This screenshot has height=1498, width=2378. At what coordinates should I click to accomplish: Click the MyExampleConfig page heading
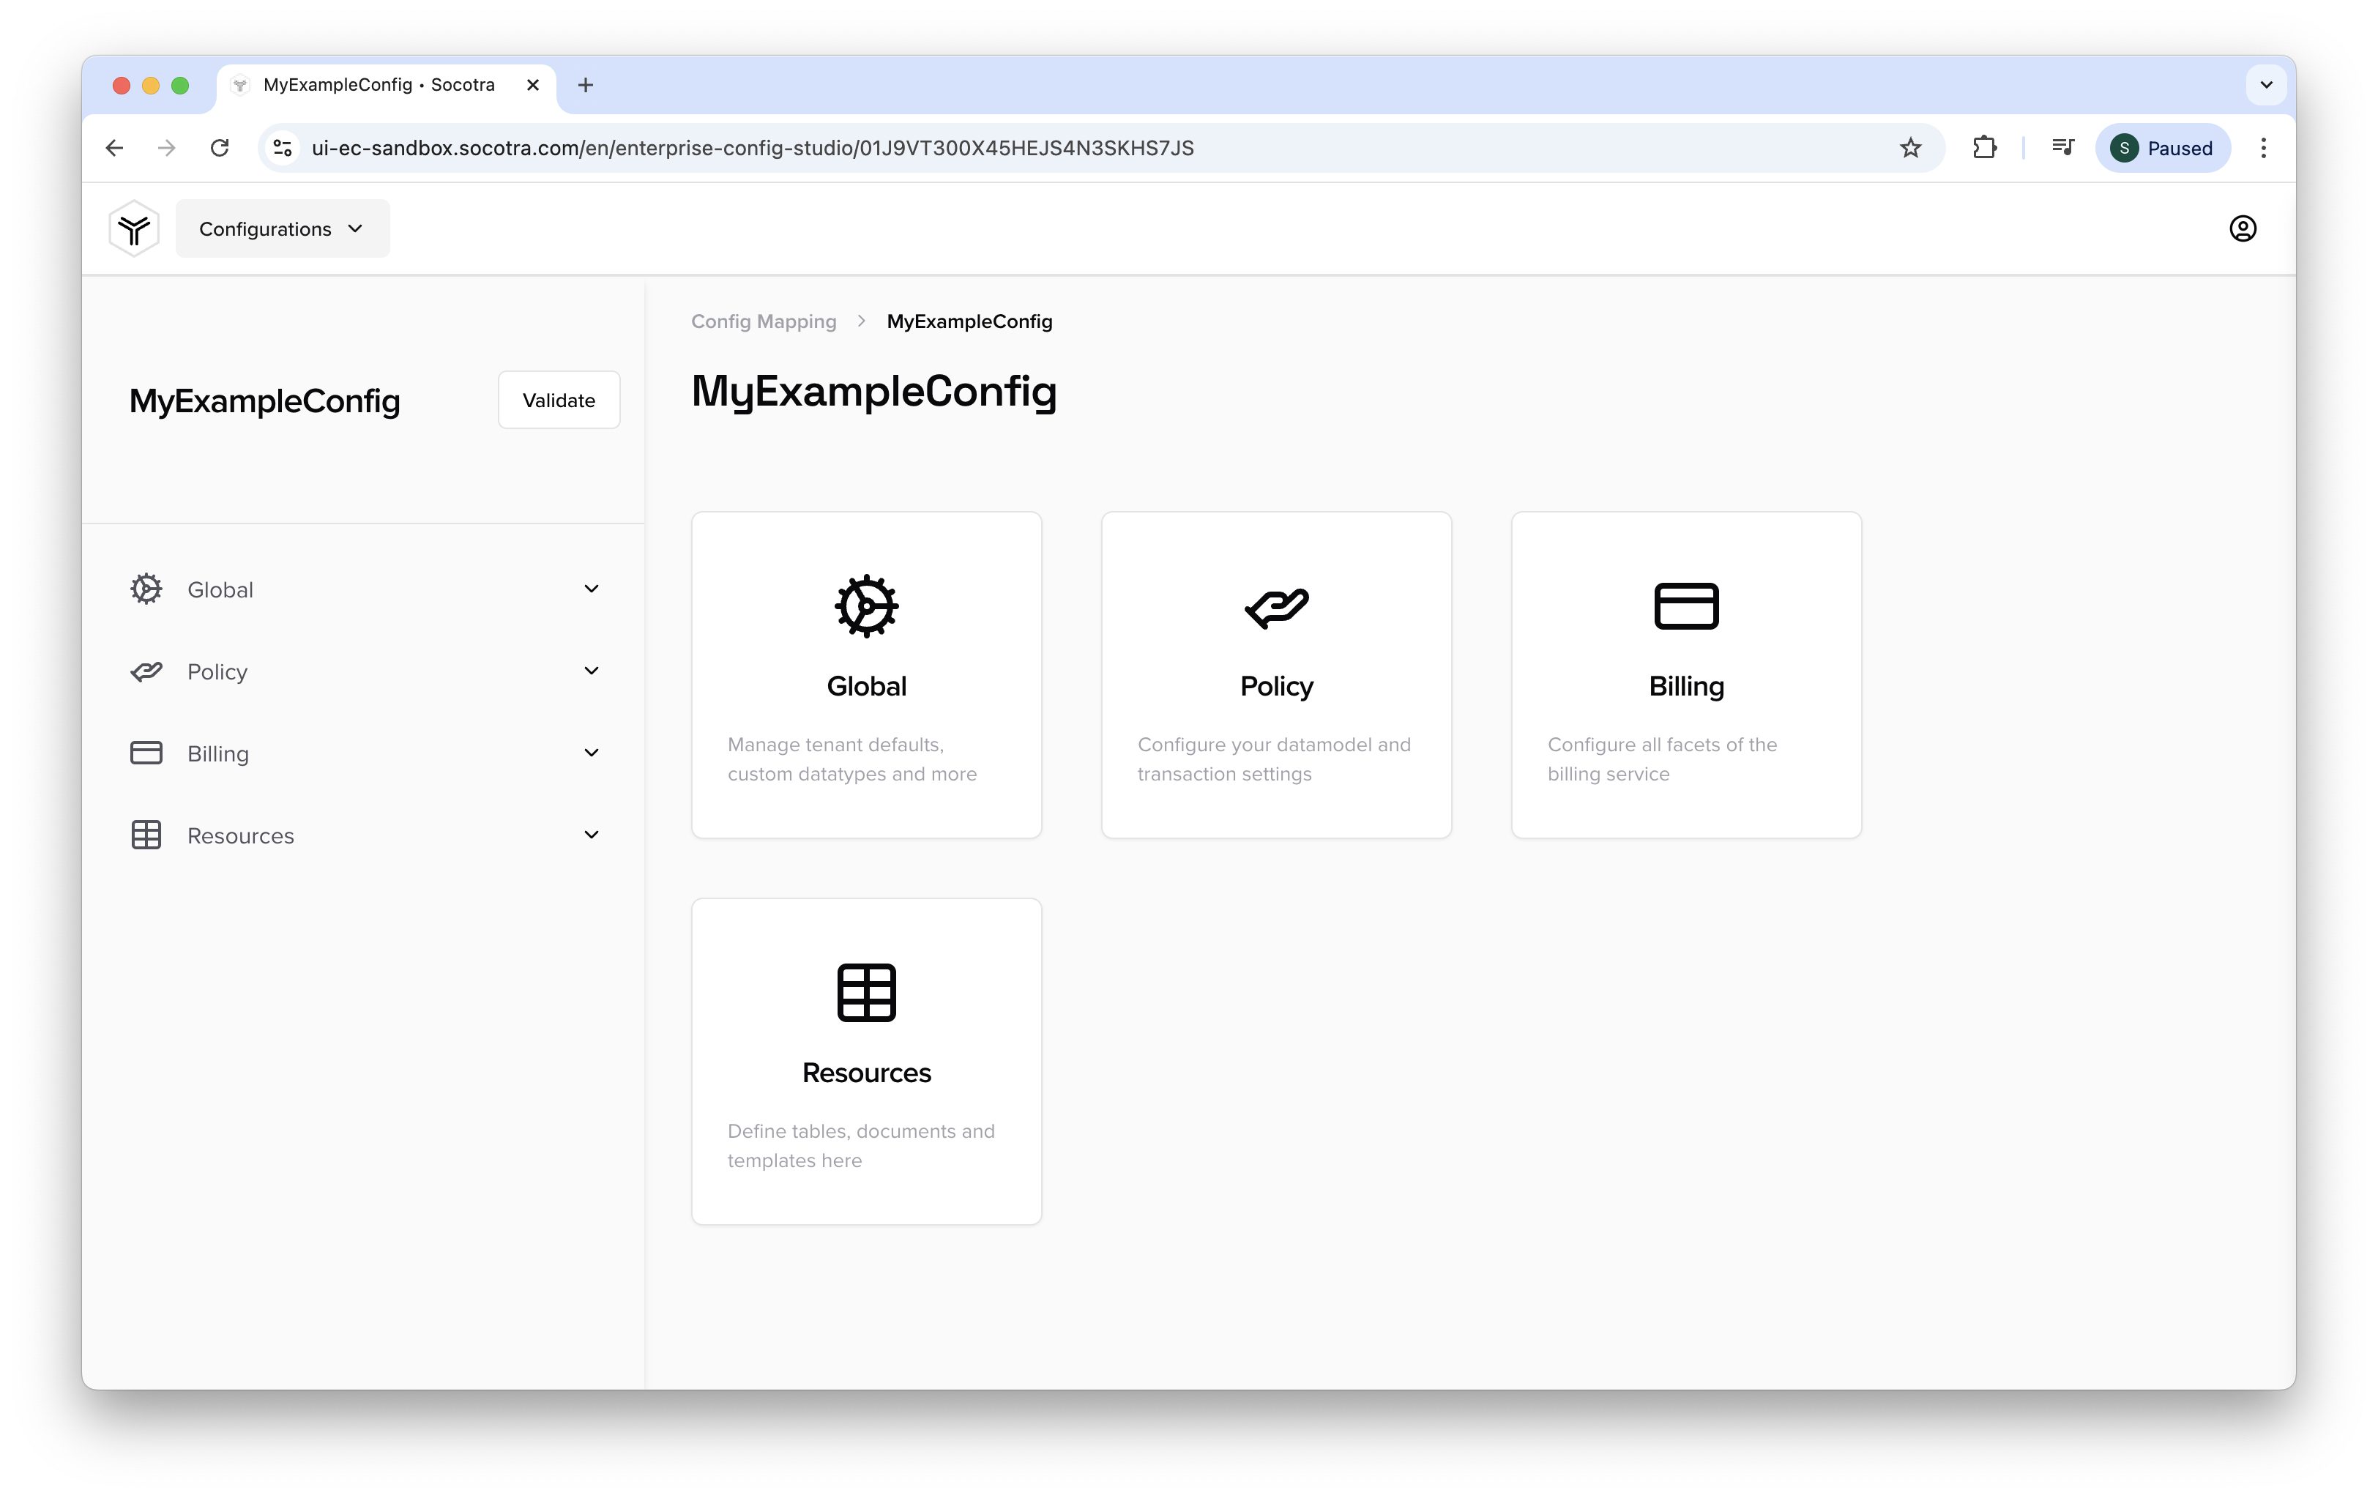(x=874, y=392)
